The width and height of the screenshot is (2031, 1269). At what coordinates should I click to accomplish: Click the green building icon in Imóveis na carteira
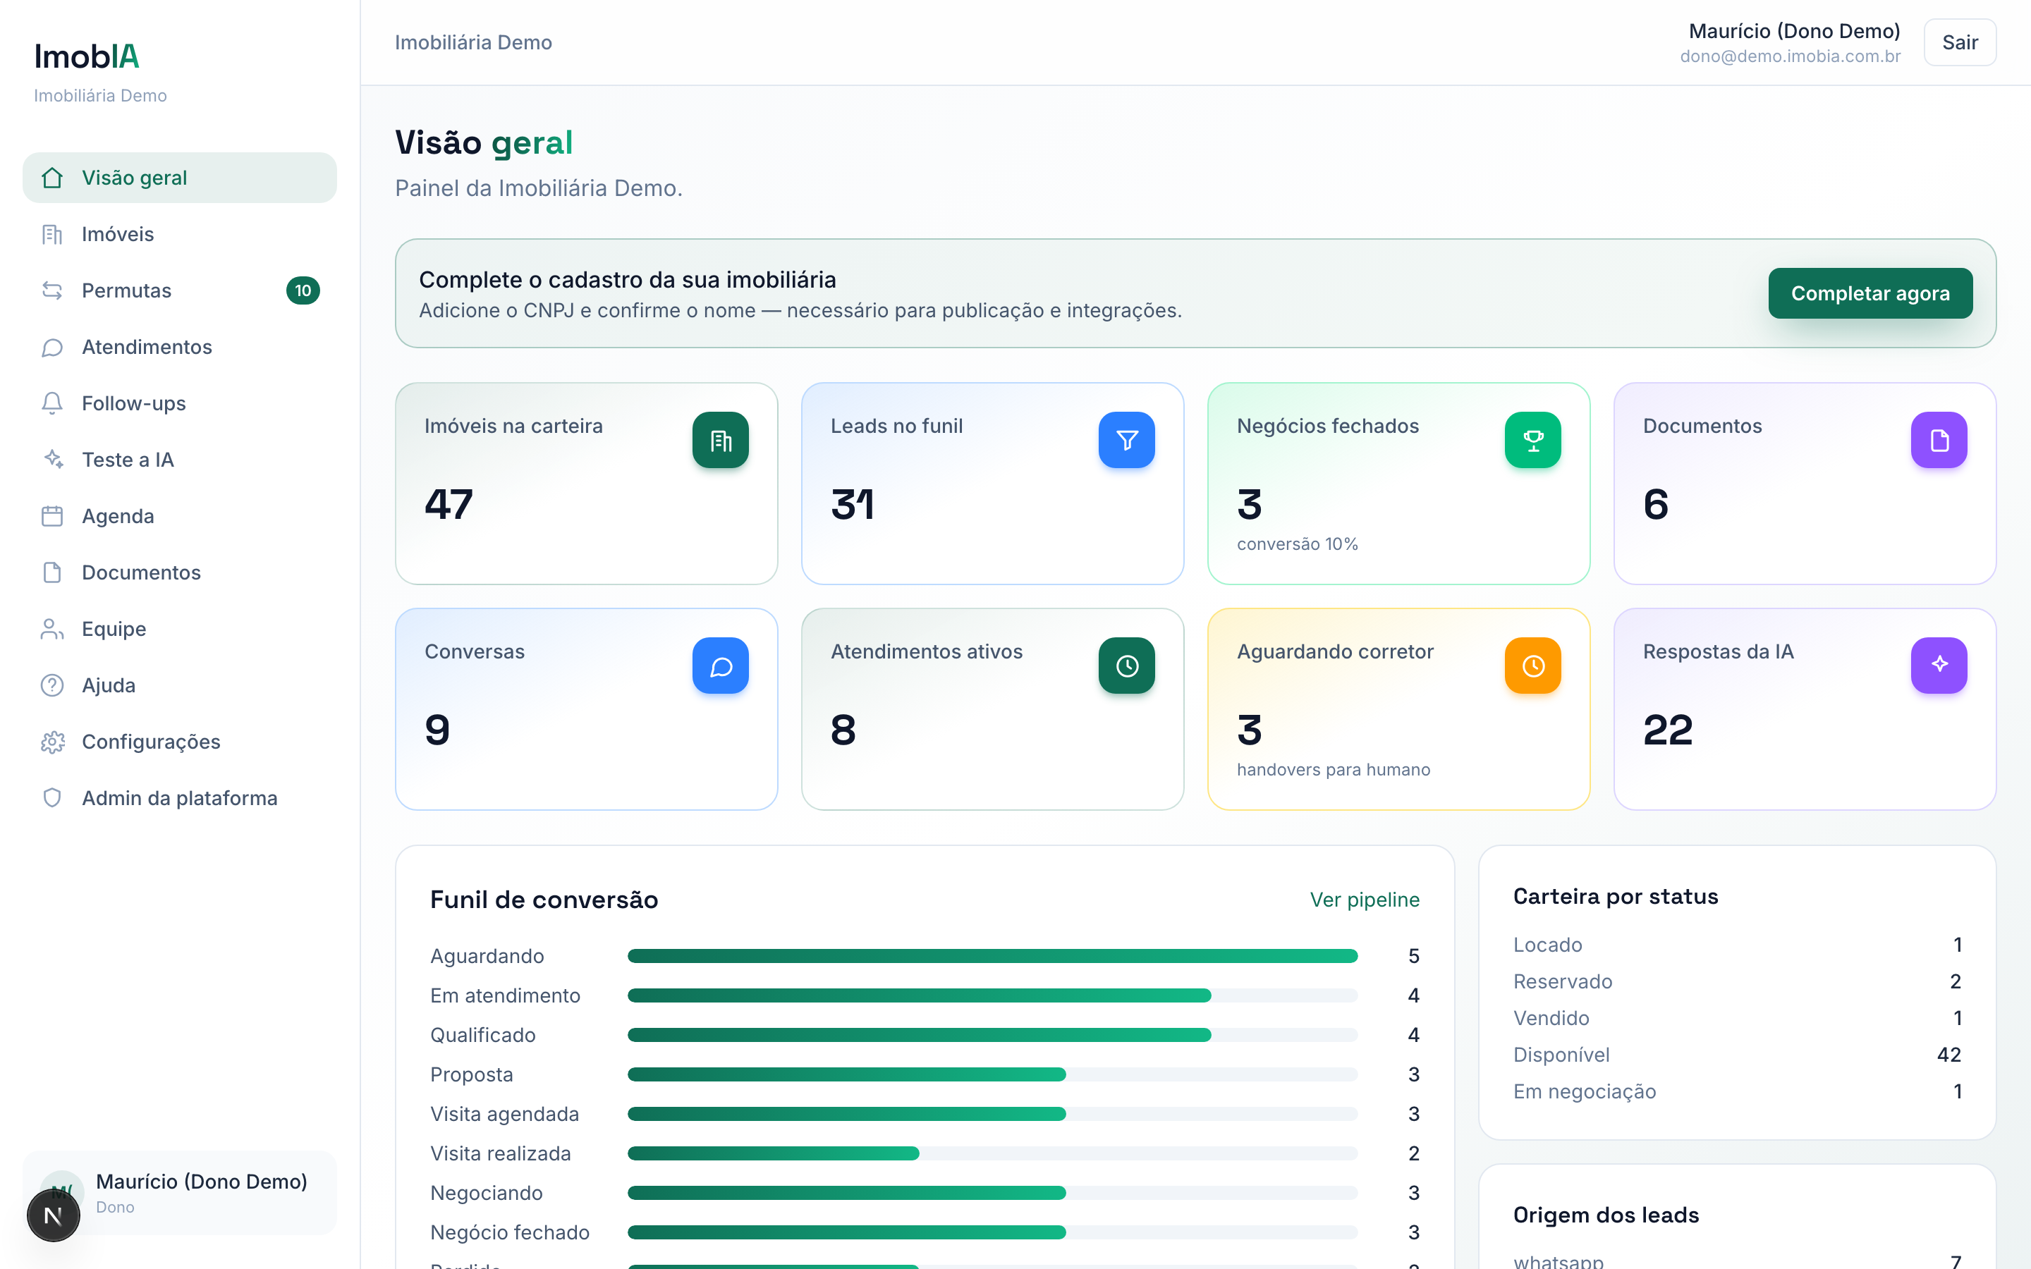click(720, 440)
